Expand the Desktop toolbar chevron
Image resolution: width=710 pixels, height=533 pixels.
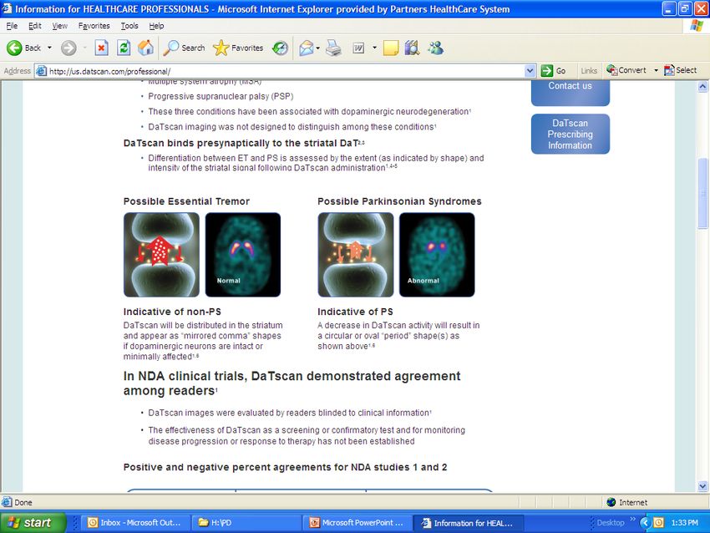[x=632, y=519]
